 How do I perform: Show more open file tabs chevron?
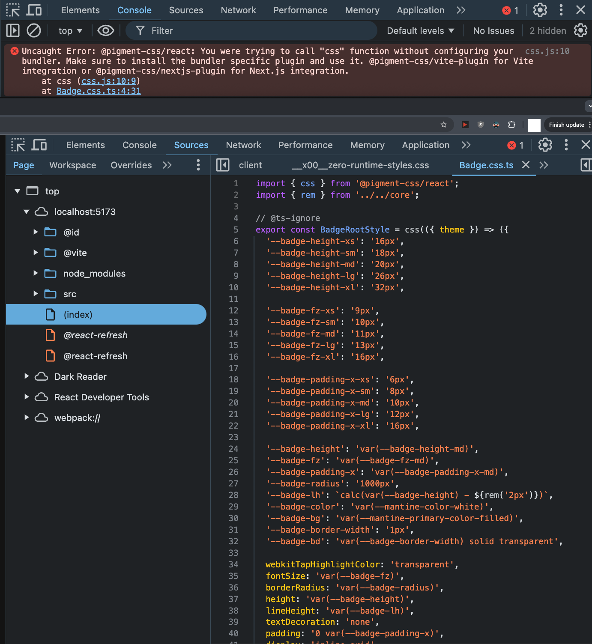(544, 165)
